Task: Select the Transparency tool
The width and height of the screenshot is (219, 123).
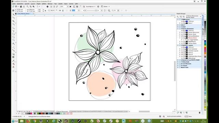Action: (x=13, y=57)
